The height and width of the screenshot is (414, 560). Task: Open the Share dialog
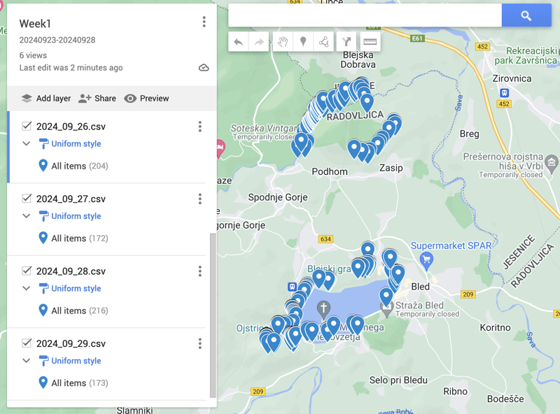tap(97, 99)
